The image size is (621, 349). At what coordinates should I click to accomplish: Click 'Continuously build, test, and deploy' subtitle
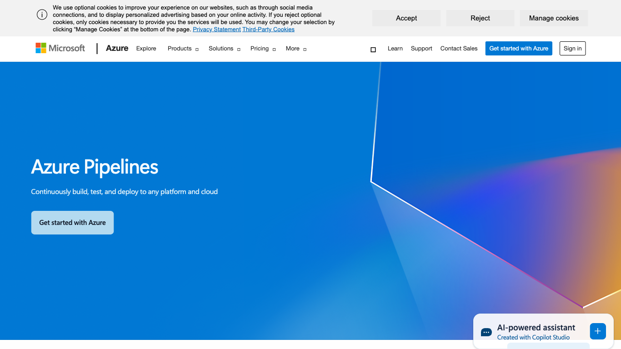124,192
